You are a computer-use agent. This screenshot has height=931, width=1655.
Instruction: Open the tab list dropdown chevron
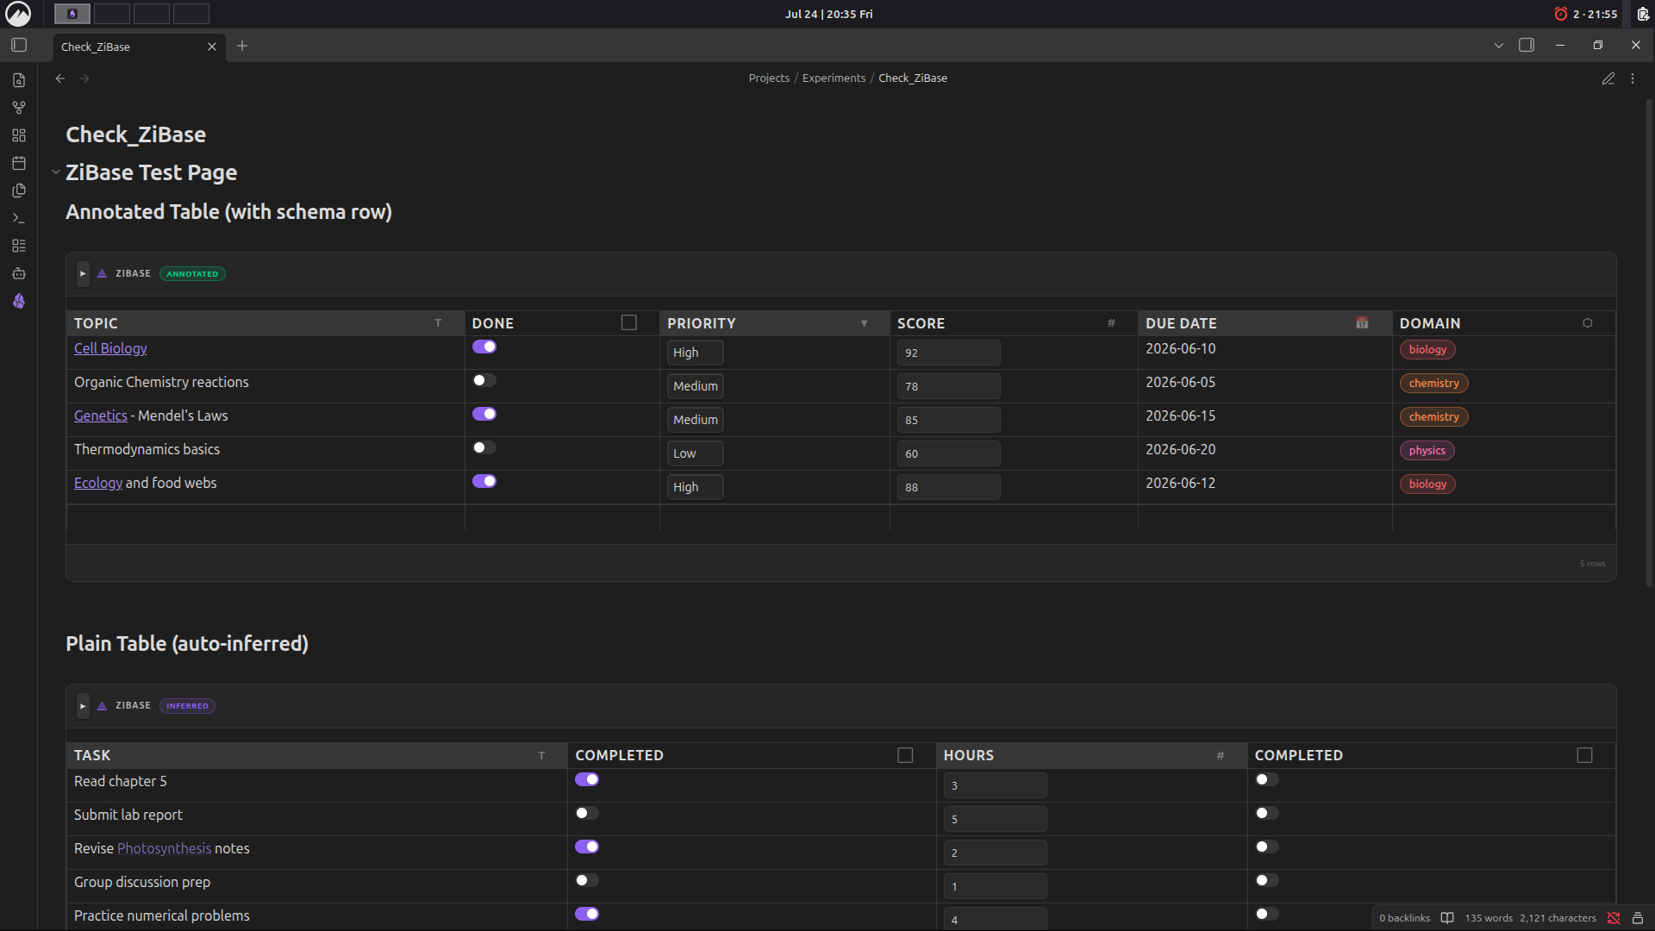pyautogui.click(x=1499, y=45)
